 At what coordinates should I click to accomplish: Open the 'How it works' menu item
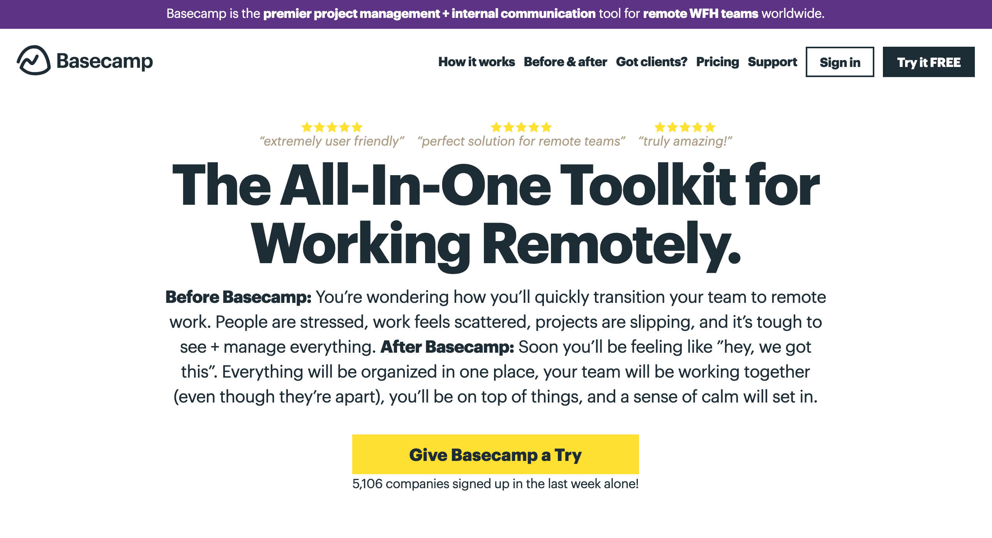point(476,62)
